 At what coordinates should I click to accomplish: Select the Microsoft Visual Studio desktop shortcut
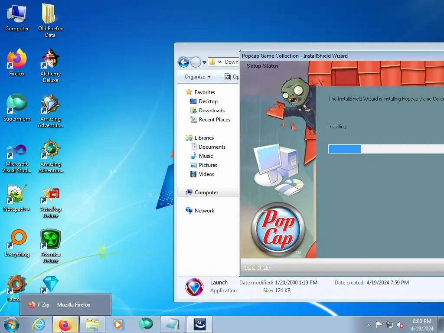tap(17, 158)
